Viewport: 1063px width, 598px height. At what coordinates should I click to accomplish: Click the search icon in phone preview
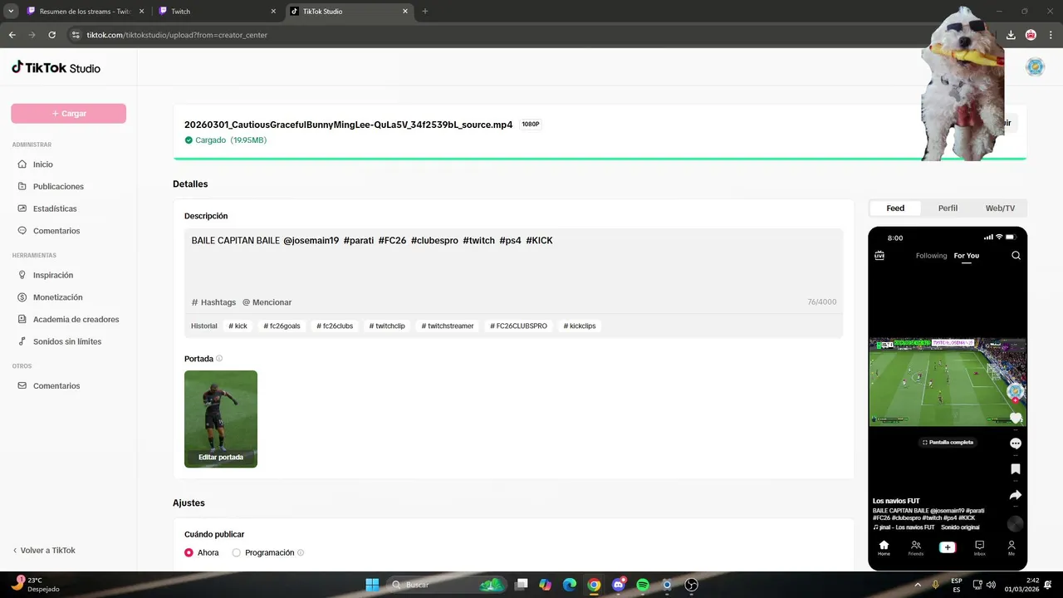(1016, 256)
